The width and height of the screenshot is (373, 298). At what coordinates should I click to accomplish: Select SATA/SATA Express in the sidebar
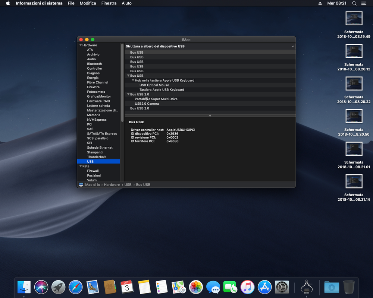102,134
